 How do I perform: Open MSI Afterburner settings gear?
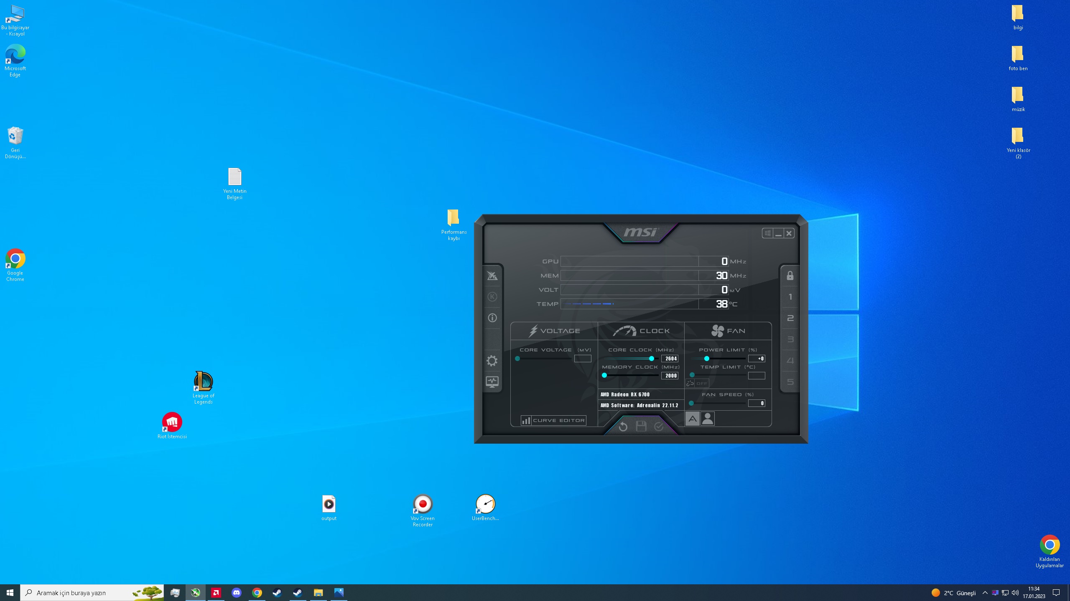click(x=492, y=361)
